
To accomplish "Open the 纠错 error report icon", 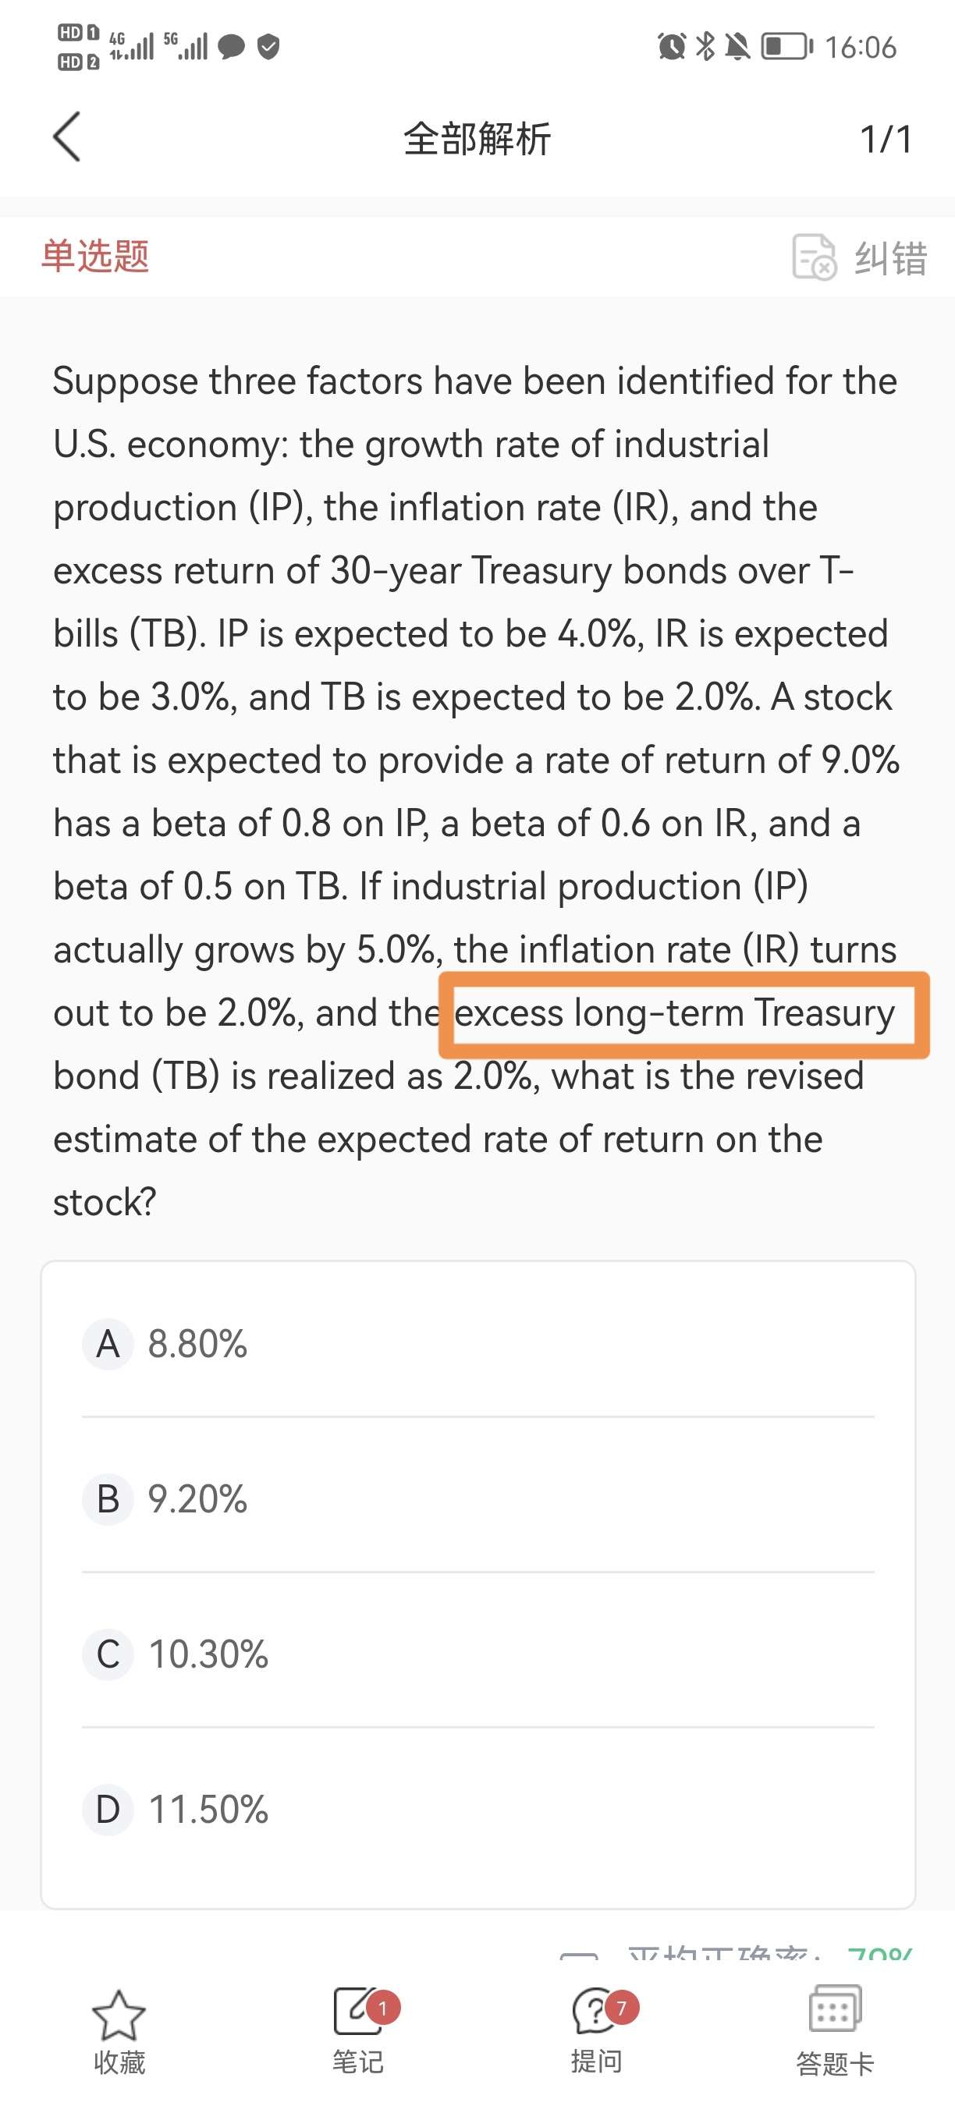I will [814, 257].
